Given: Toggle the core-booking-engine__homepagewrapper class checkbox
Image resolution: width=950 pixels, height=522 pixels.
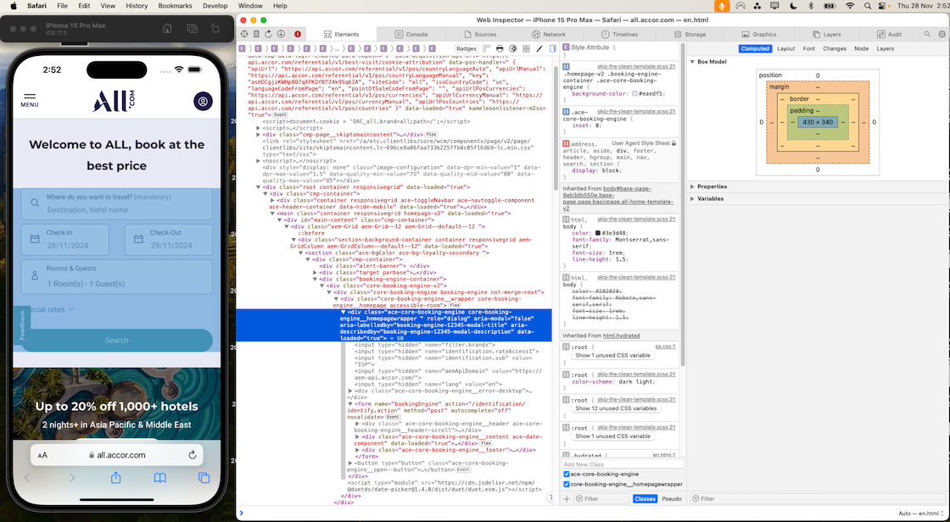Looking at the screenshot, I should point(567,484).
